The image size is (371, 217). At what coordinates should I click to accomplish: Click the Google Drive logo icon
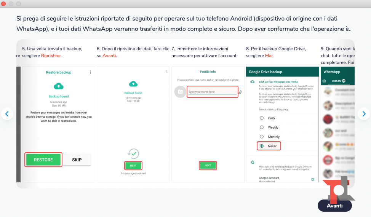click(x=253, y=162)
